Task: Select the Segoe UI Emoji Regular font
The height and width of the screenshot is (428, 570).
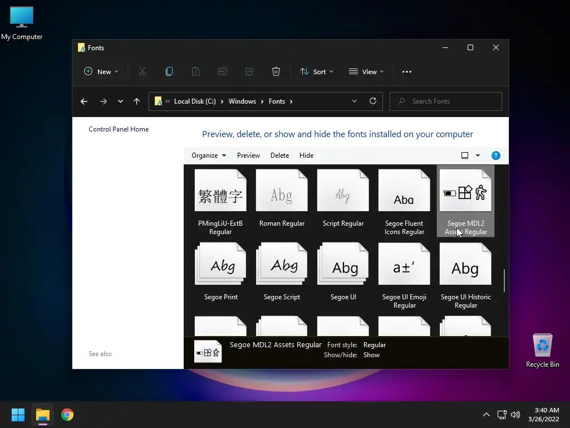Action: (x=404, y=276)
